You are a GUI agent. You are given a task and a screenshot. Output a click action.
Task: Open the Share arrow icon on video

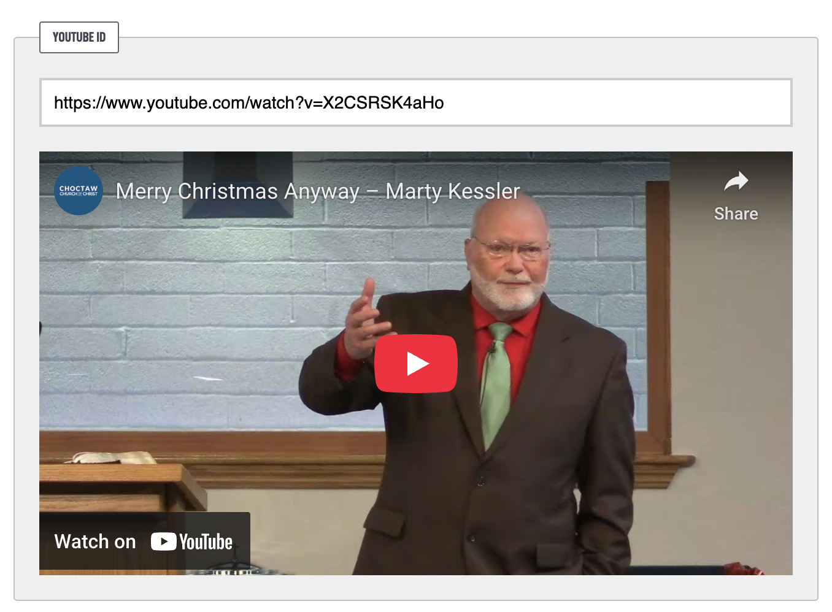click(736, 181)
